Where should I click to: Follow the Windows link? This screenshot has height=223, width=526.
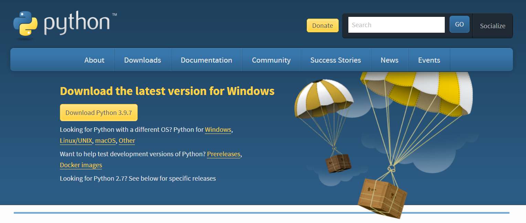coord(218,130)
